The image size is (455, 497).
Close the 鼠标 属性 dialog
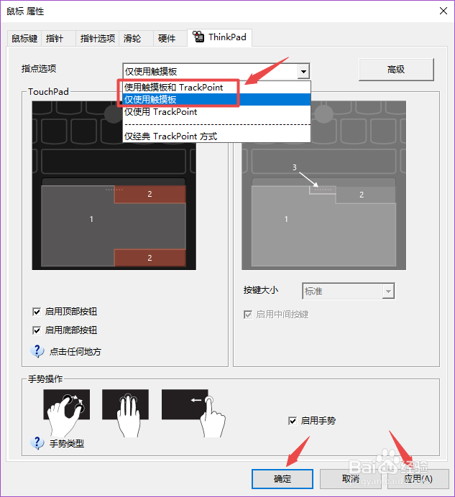(x=443, y=11)
